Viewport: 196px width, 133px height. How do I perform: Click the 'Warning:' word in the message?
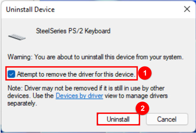coord(20,57)
